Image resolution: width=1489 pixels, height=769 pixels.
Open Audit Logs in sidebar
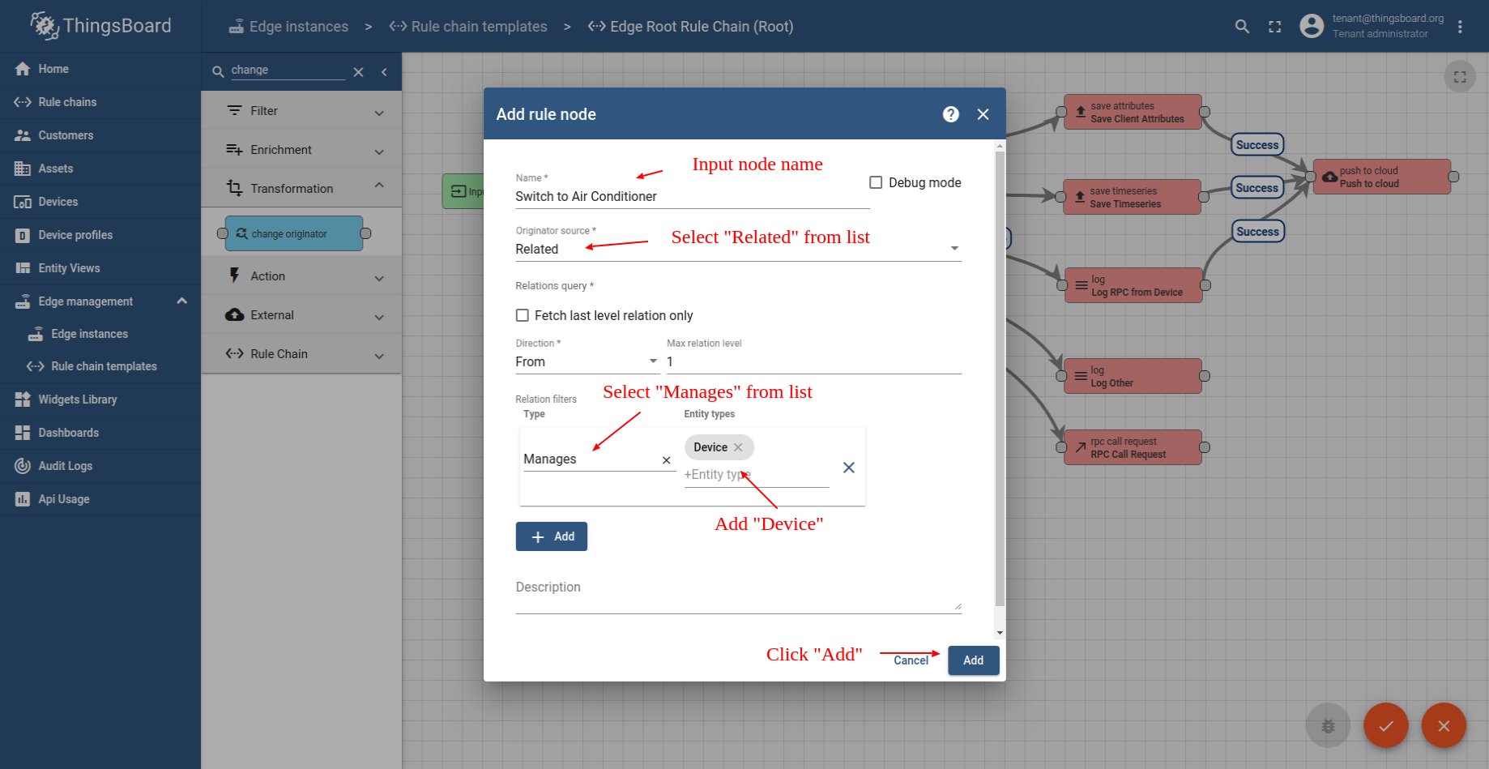click(x=100, y=466)
